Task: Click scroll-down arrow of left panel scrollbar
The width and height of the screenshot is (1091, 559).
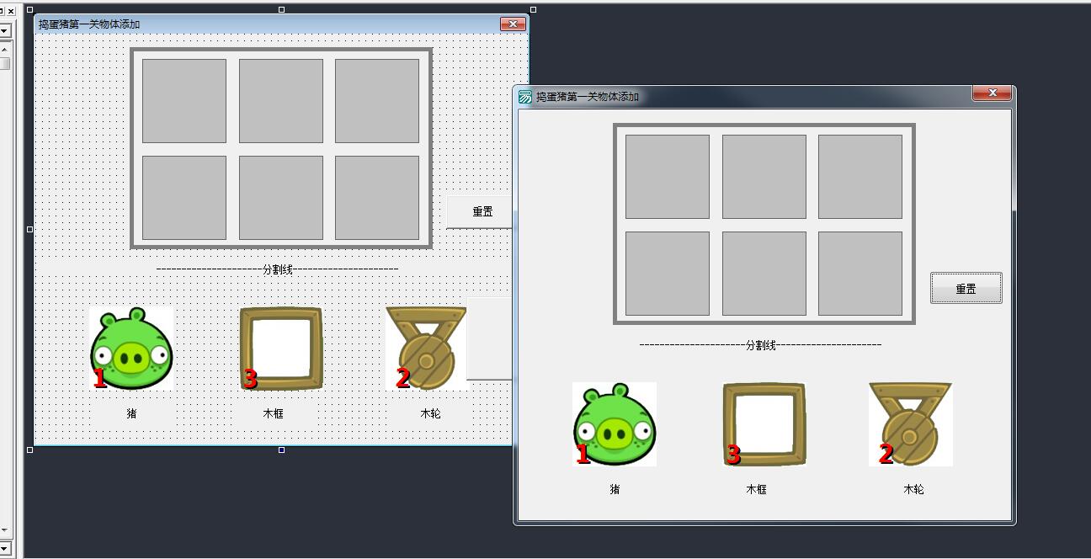Action: pos(4,530)
